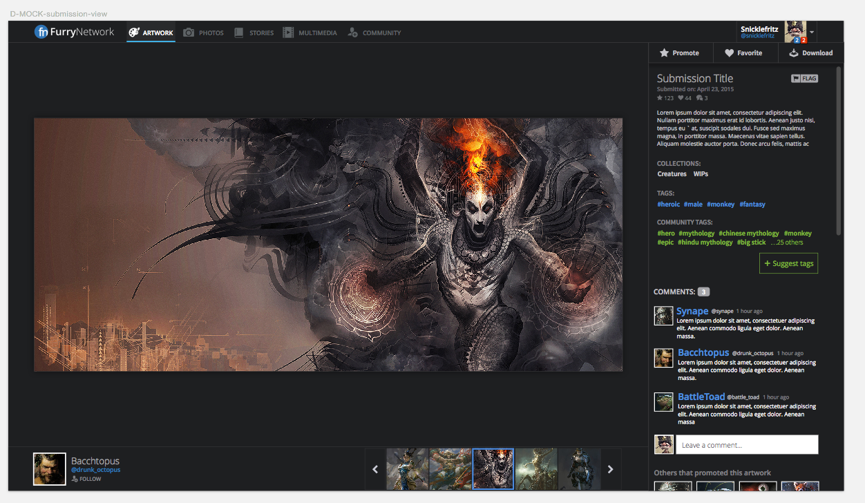
Task: Go to next thumbnails with right arrow
Action: pyautogui.click(x=611, y=469)
